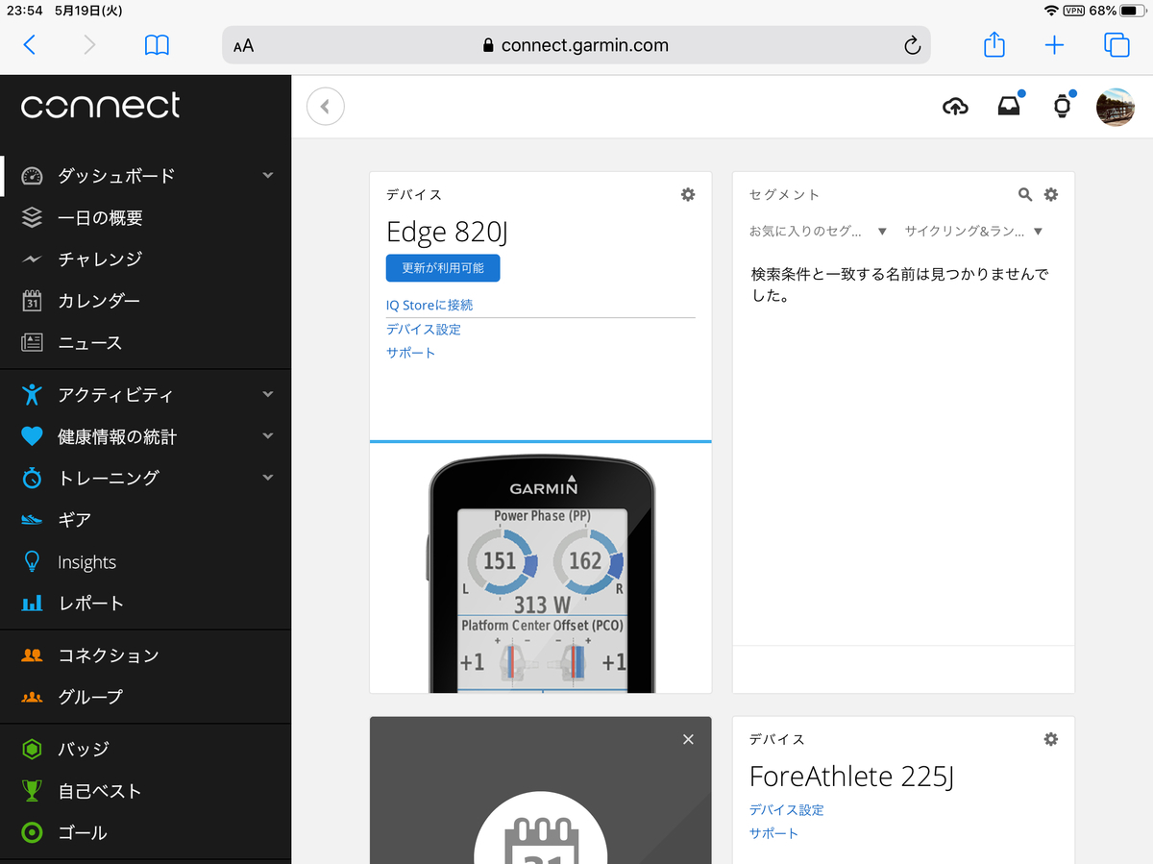The height and width of the screenshot is (864, 1153).
Task: Open デバイス設定 for ForeAthlete 225J
Action: (787, 809)
